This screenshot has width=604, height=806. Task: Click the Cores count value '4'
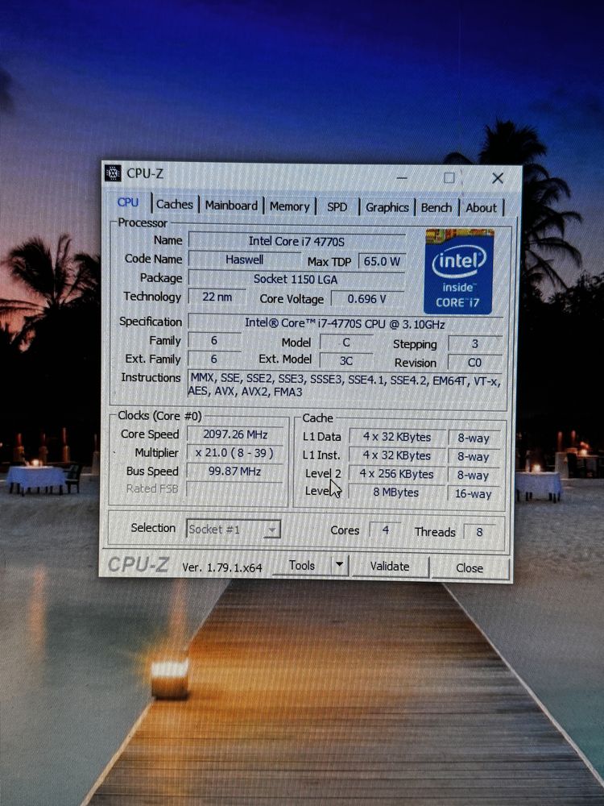(385, 530)
